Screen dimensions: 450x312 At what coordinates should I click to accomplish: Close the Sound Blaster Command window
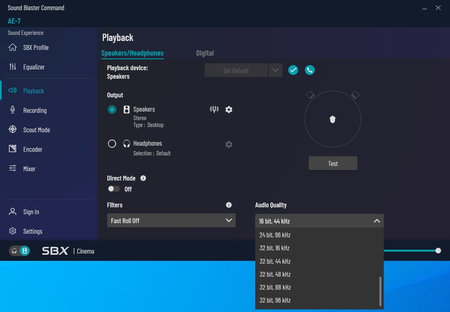click(x=438, y=8)
